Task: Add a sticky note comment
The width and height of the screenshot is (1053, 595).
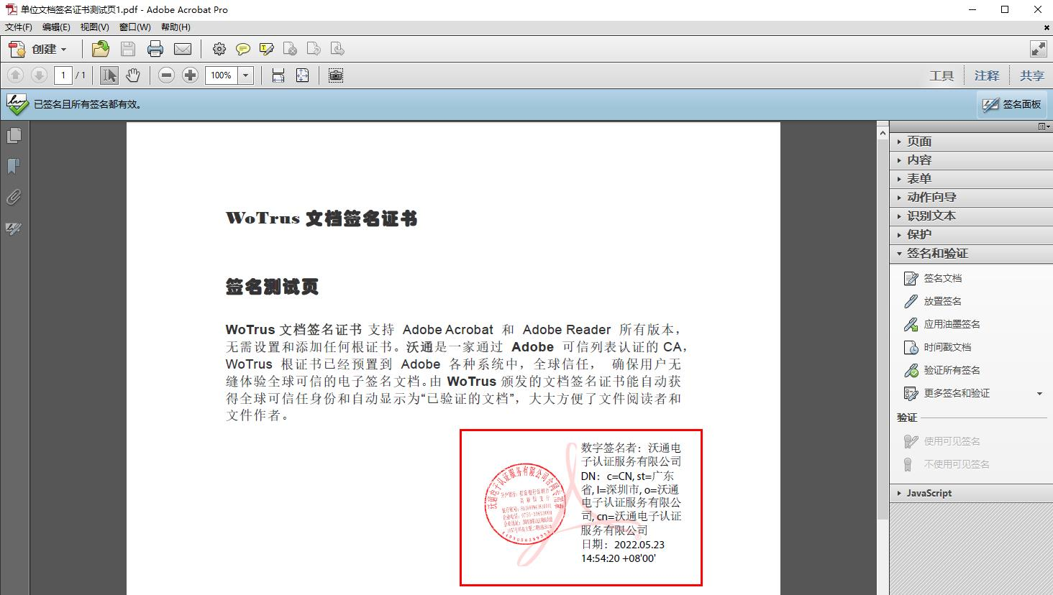Action: (x=243, y=49)
